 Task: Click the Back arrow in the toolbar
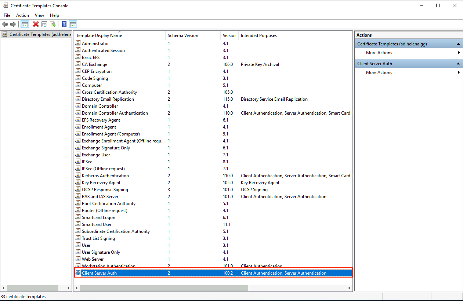click(x=5, y=25)
